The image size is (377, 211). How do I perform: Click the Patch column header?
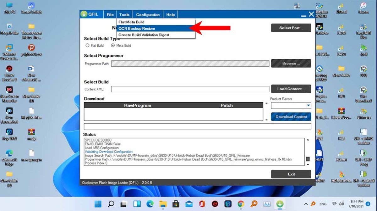(227, 105)
